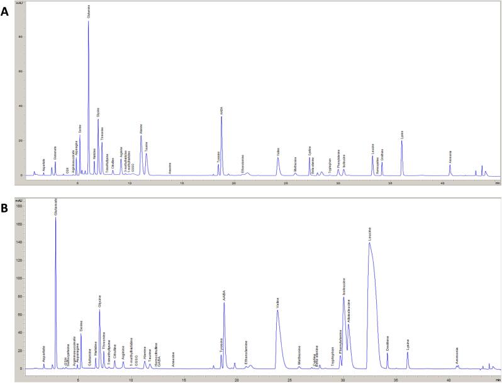Viewport: 502px width, 383px height.
Task: Click the Lysine peak label in panel A
Action: [x=402, y=135]
